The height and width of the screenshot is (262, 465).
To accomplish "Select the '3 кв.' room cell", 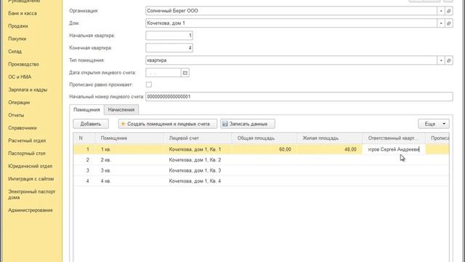I will coord(129,170).
